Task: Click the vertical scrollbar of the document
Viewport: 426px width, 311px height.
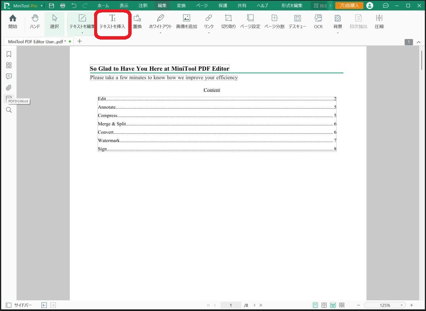Action: pyautogui.click(x=421, y=60)
